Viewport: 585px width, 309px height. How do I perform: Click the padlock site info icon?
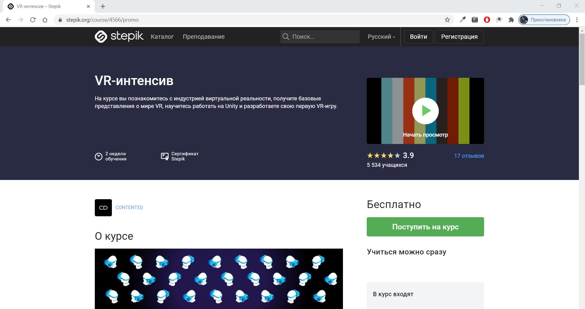[x=60, y=20]
